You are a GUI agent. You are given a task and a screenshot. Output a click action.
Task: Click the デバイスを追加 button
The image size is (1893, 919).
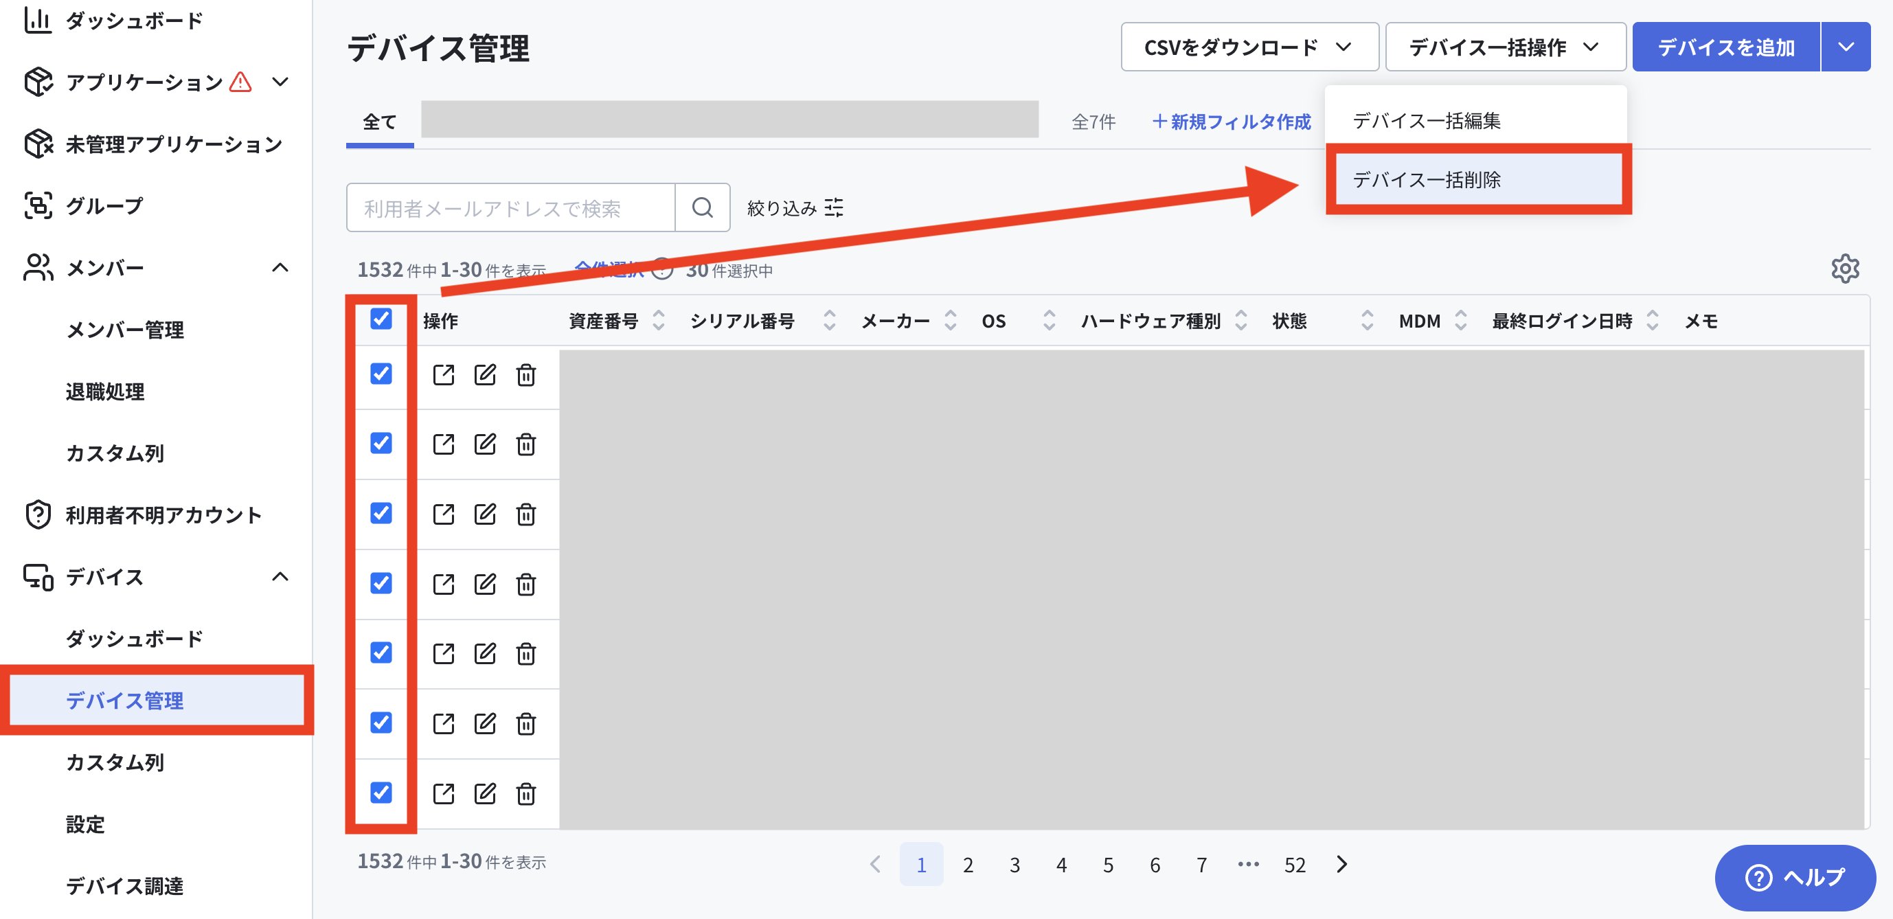1725,47
